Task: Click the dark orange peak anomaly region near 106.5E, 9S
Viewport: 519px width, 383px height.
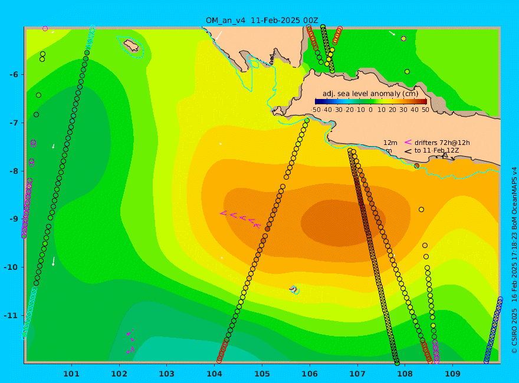Action: 343,223
